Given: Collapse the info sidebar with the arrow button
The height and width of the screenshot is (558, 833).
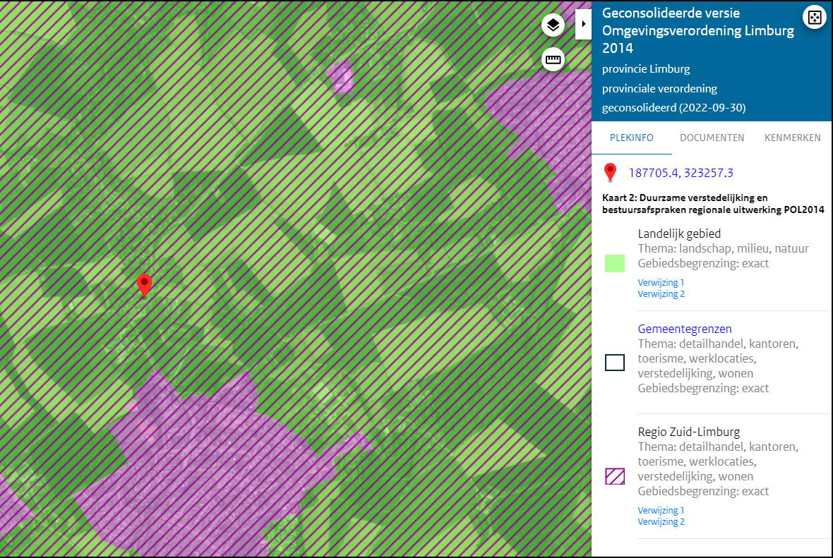Looking at the screenshot, I should click(582, 23).
